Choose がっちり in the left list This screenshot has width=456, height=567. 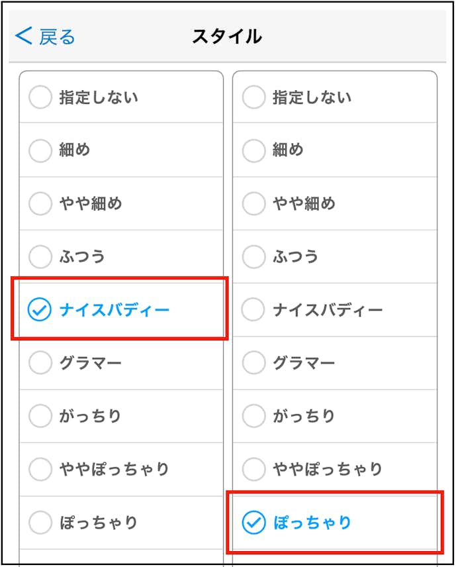pos(40,416)
